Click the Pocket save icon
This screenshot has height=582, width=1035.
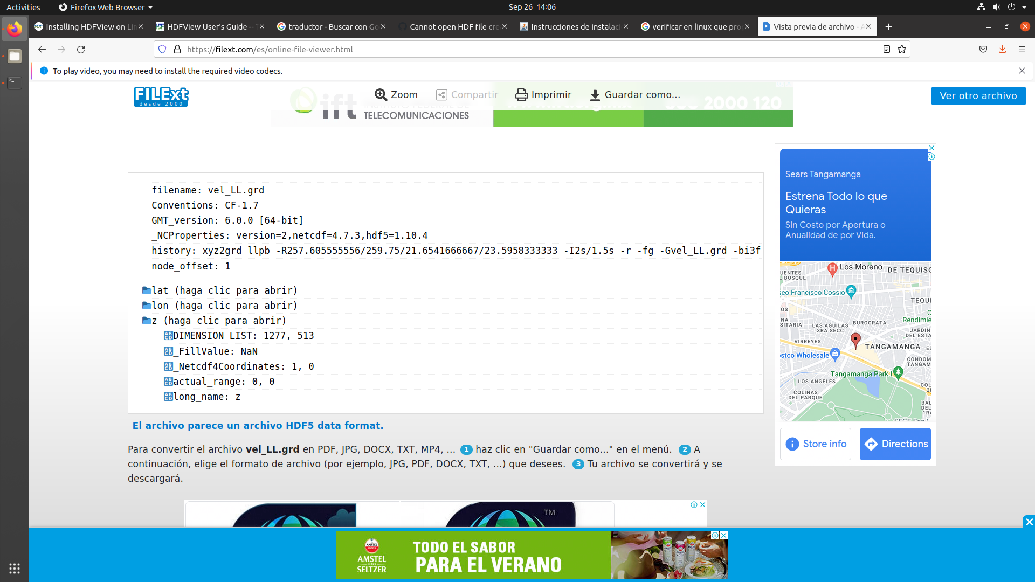tap(982, 49)
